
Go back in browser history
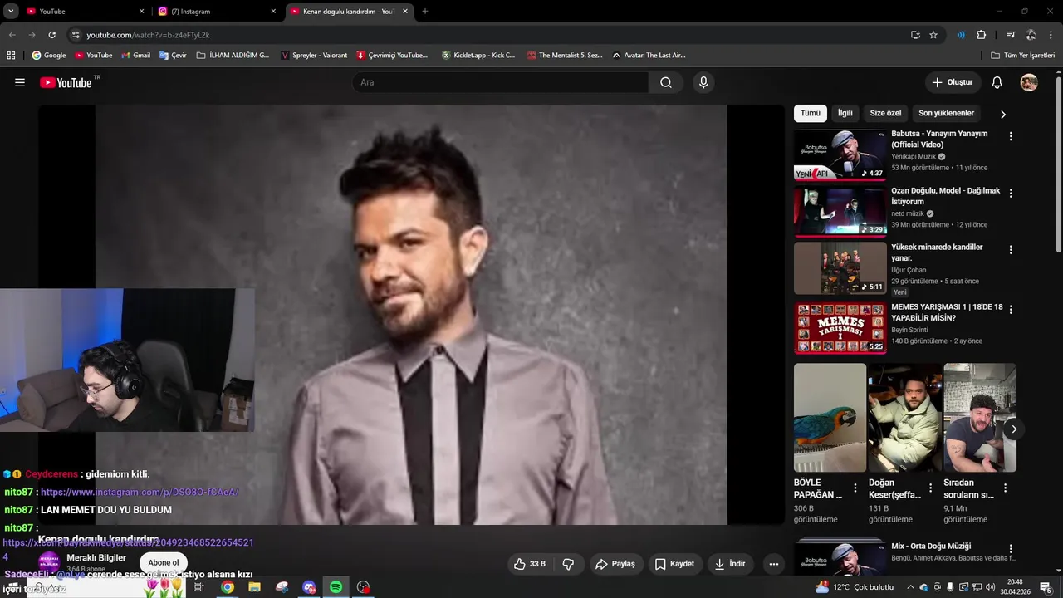tap(12, 35)
